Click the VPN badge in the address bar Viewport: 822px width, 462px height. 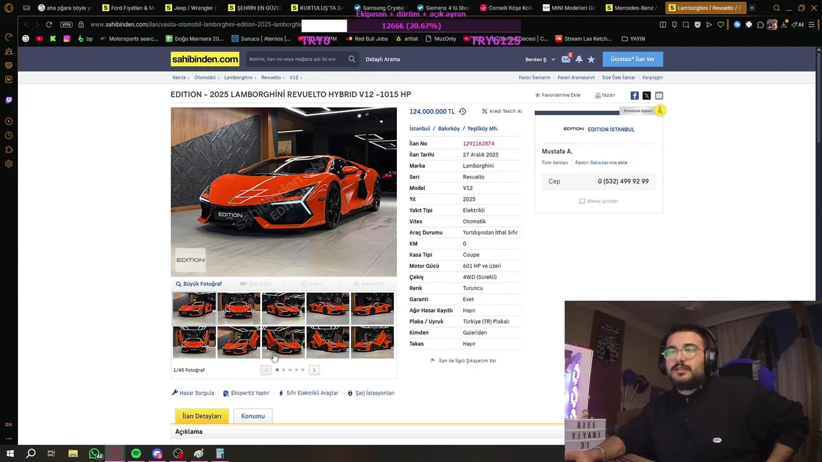click(66, 24)
